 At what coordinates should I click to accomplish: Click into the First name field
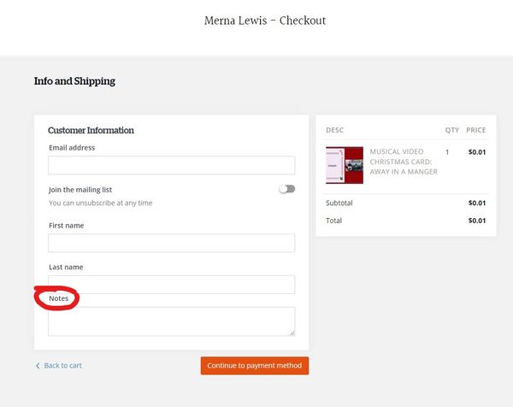point(171,243)
